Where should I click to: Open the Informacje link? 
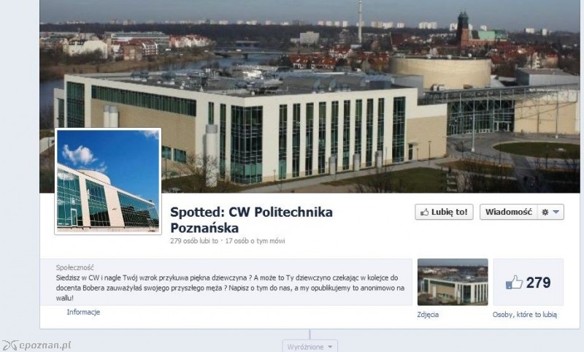[x=83, y=312]
